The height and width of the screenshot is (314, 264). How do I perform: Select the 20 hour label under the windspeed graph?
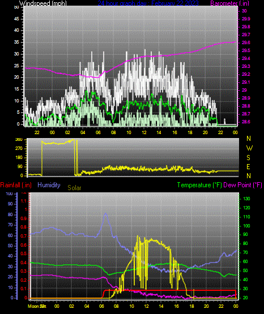coord(205,132)
